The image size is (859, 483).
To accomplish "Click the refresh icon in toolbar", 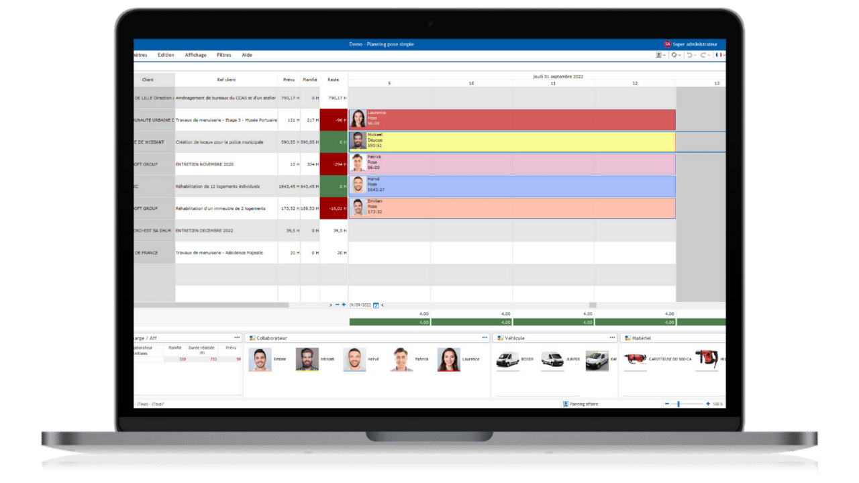I will (x=674, y=55).
